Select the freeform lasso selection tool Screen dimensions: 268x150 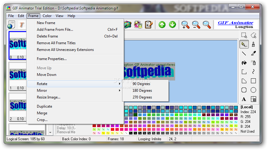(x=253, y=35)
